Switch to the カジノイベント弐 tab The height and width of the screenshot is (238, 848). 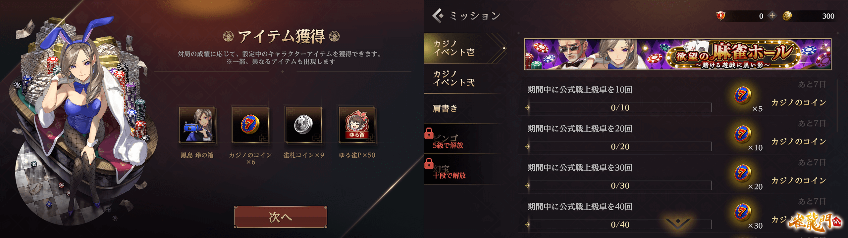[x=464, y=78]
